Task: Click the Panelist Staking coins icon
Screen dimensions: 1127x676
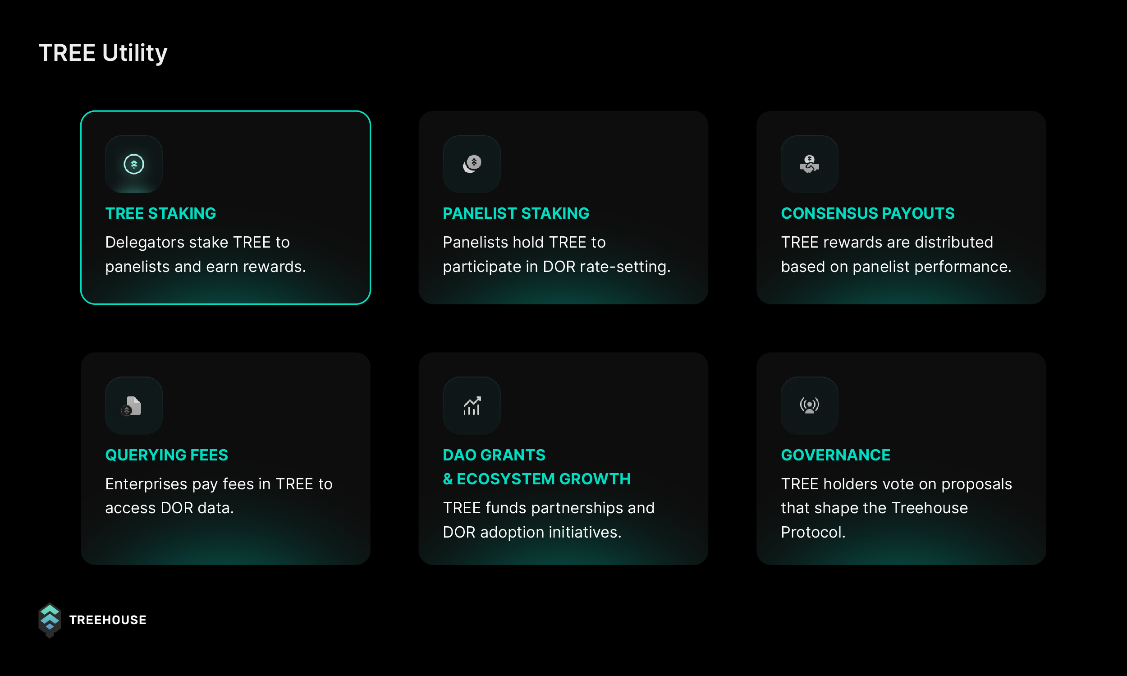Action: (x=472, y=164)
